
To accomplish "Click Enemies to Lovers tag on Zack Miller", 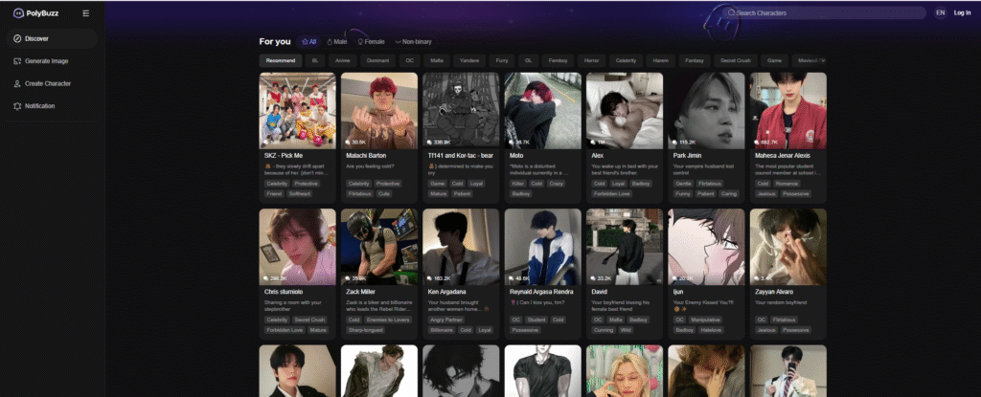I will pos(388,320).
